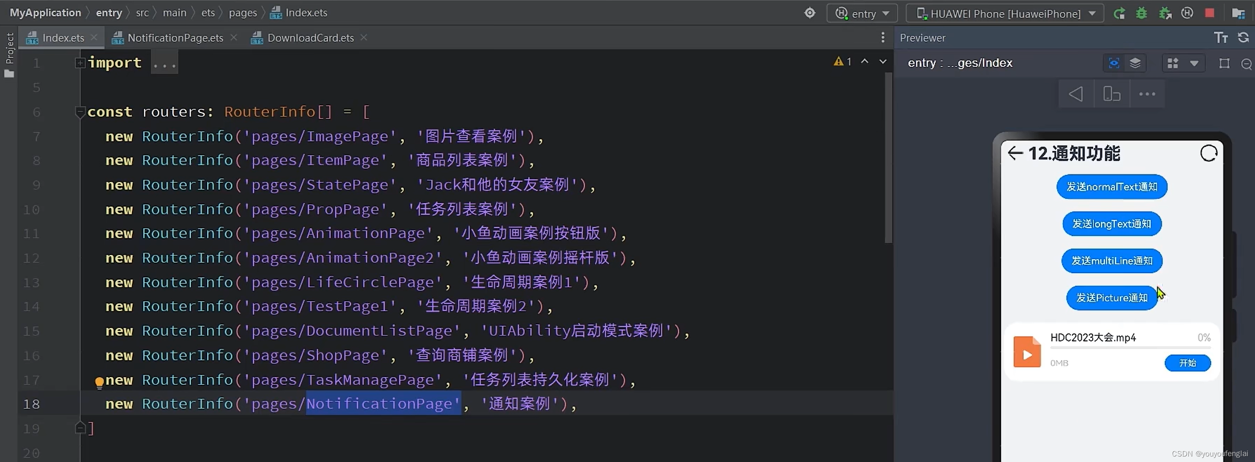The width and height of the screenshot is (1255, 462).
Task: Go to previous highlighted problem arrow
Action: point(865,61)
